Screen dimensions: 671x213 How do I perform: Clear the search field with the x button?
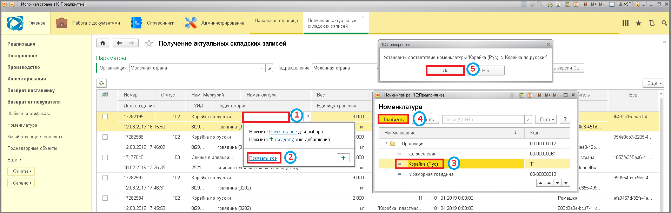tap(528, 120)
